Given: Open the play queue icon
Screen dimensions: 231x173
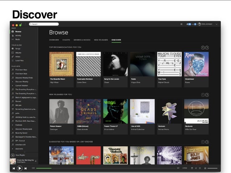Looking at the screenshot, I should [192, 168].
